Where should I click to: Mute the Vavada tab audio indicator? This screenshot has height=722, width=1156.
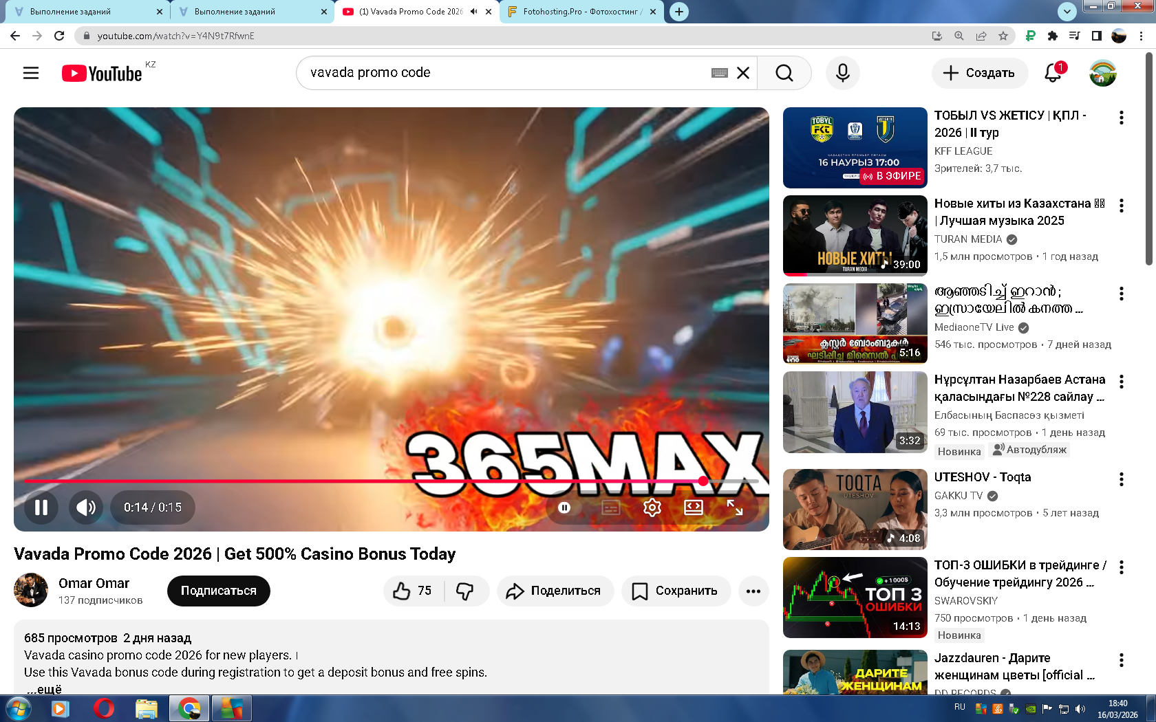(x=473, y=12)
